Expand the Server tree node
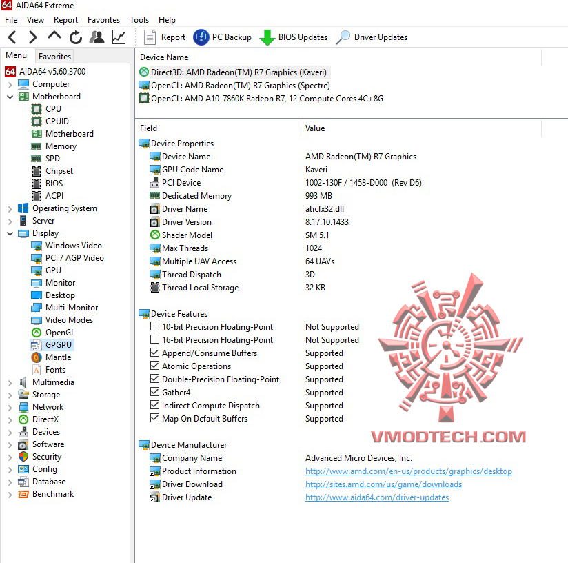This screenshot has height=563, width=568. click(x=10, y=221)
